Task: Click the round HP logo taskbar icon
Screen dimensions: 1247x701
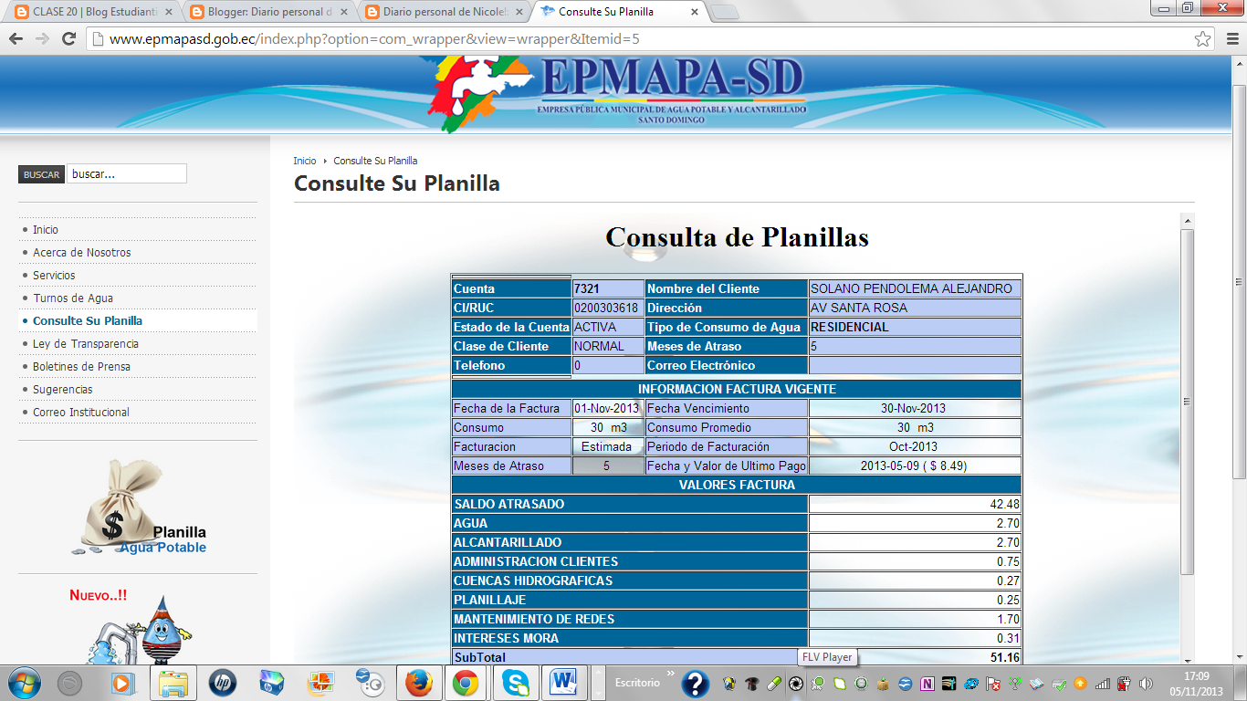Action: tap(223, 683)
